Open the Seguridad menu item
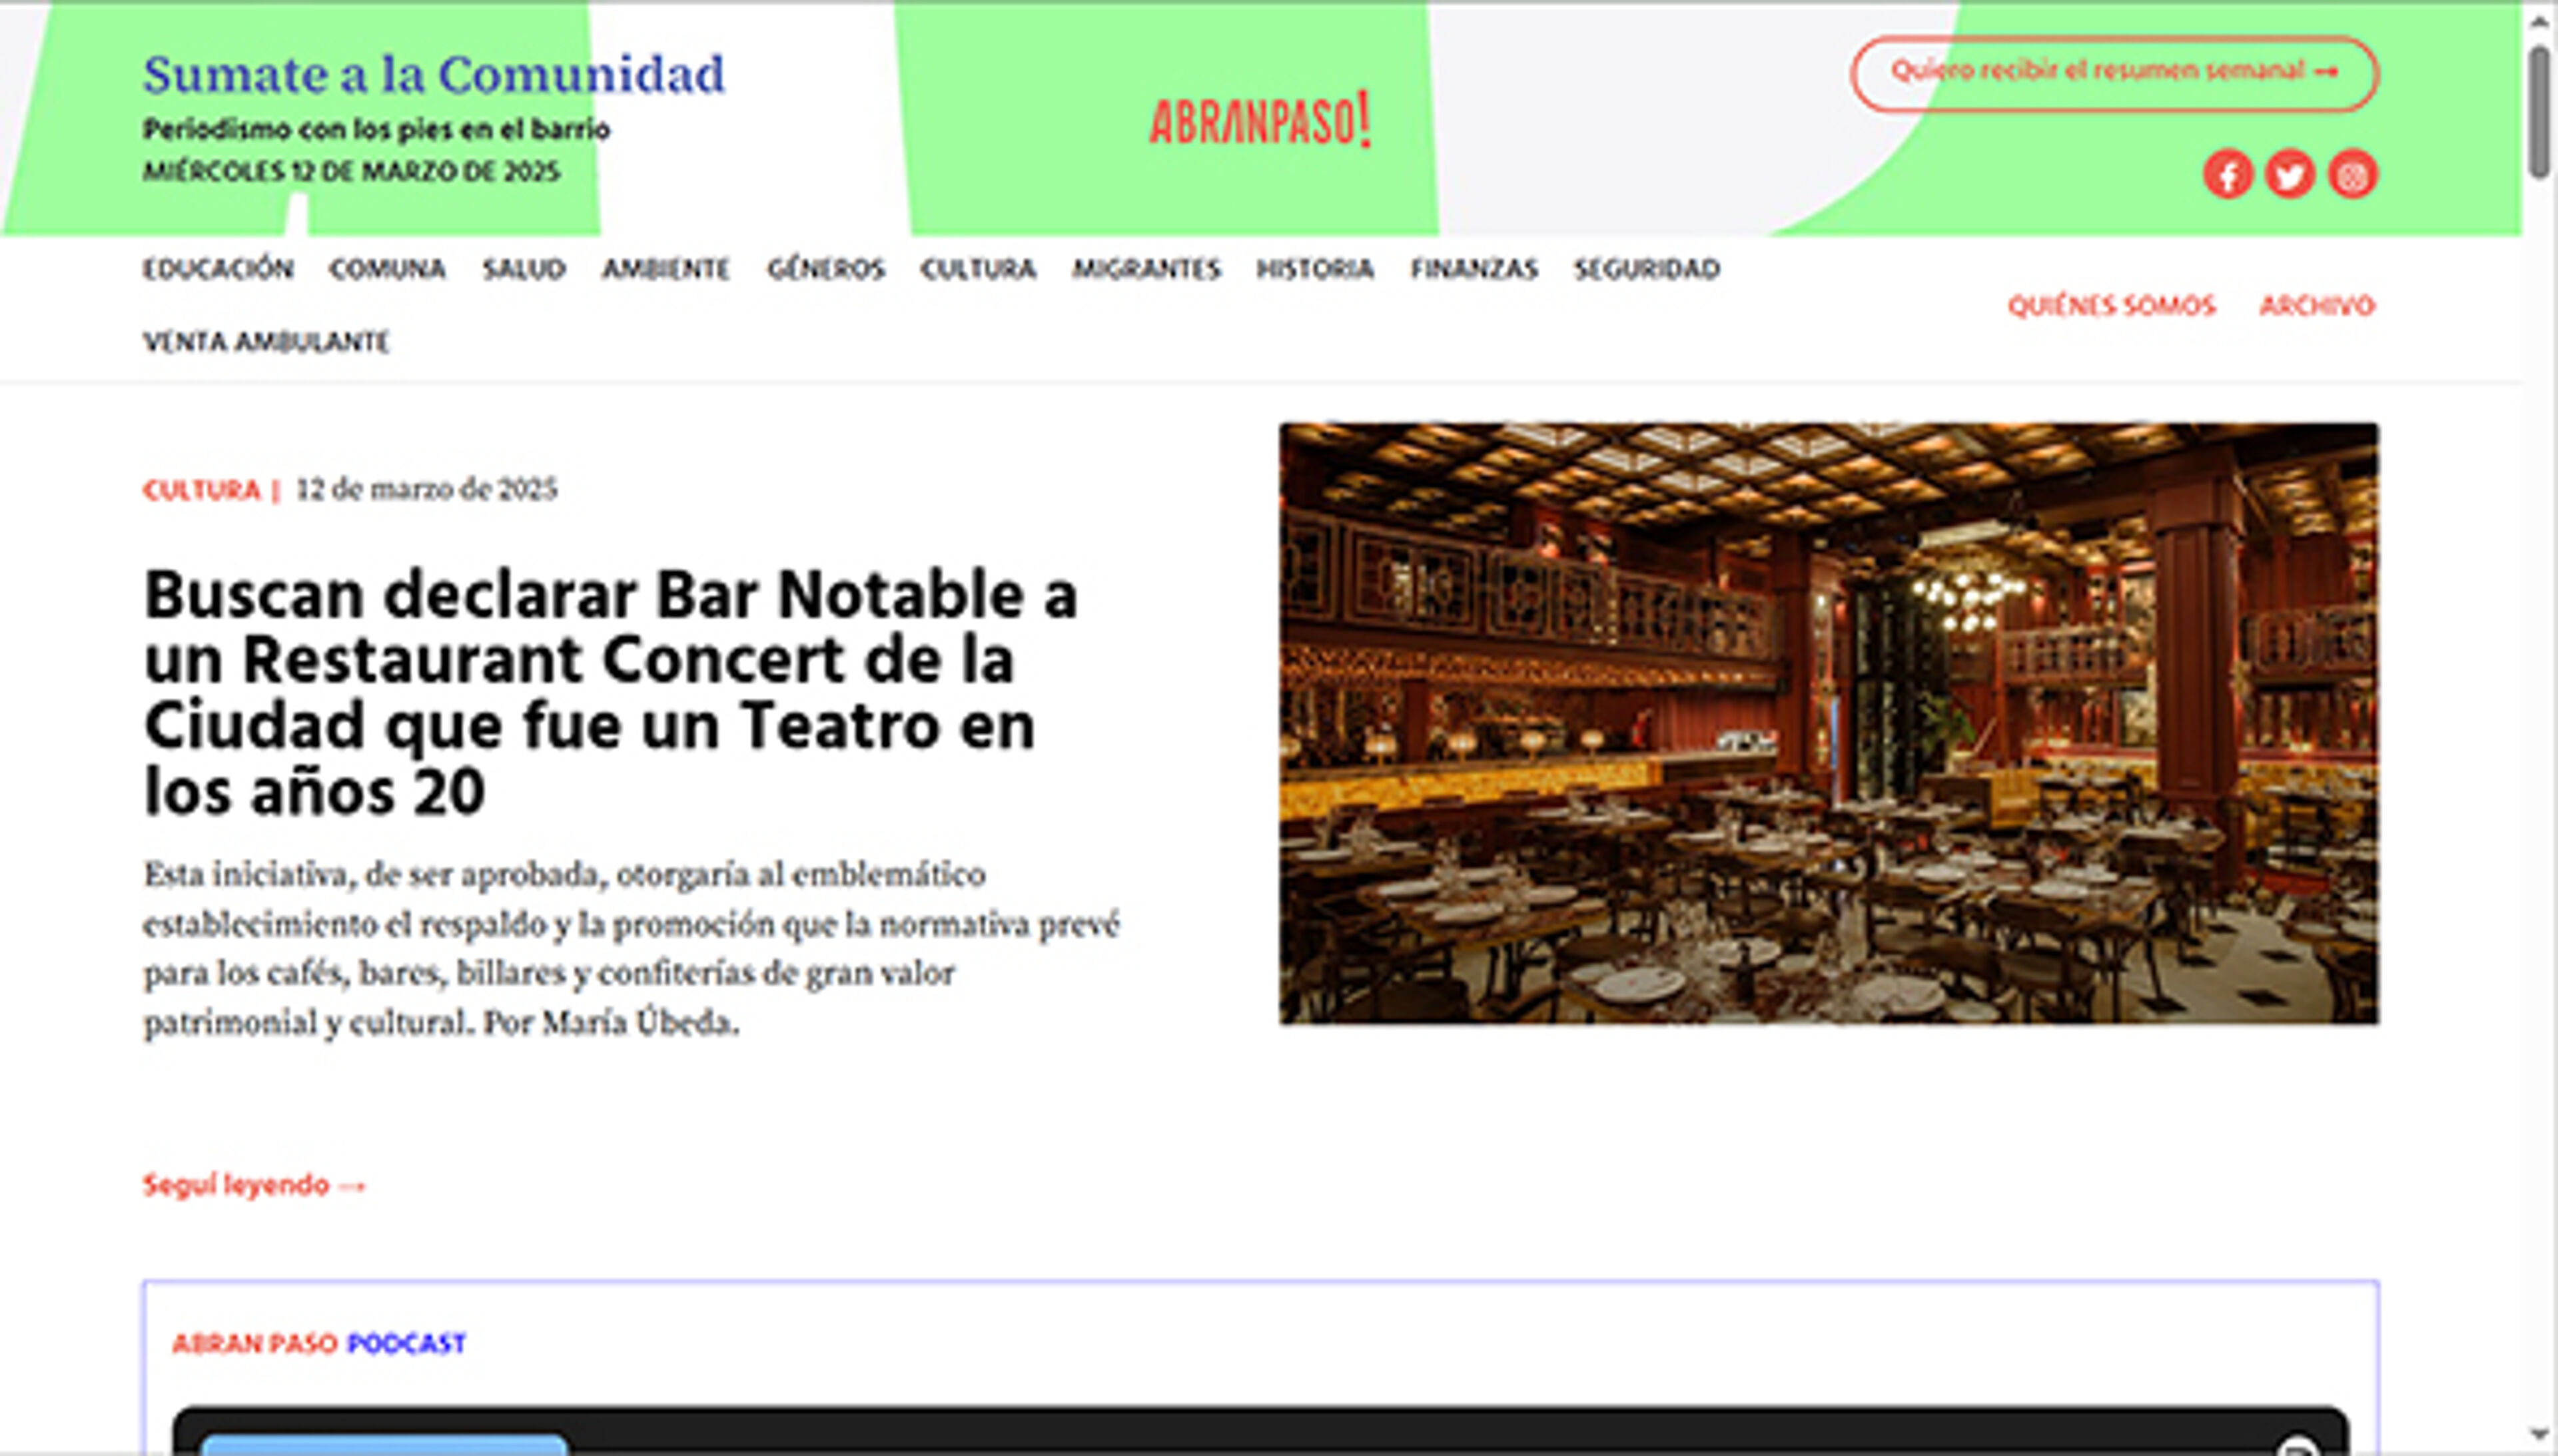 [1646, 269]
